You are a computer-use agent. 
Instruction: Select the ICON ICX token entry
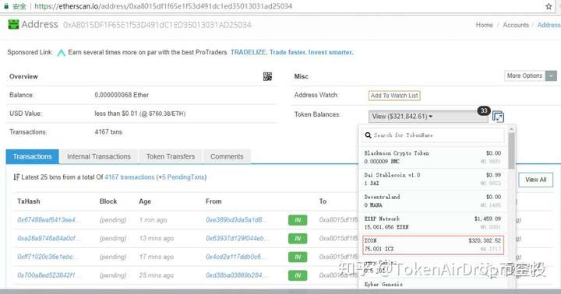pos(433,245)
